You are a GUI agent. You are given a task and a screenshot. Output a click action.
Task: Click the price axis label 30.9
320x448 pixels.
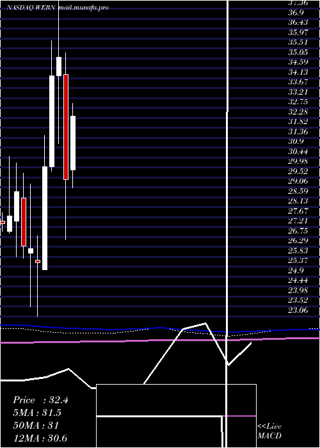point(296,141)
